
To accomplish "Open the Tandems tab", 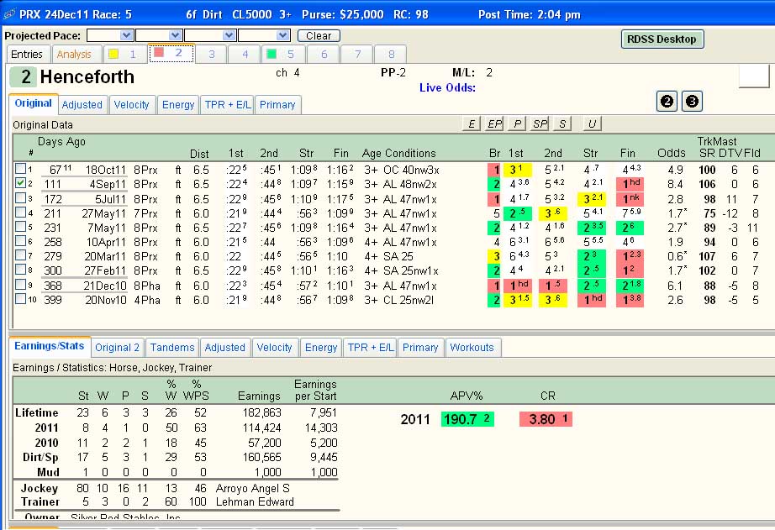I will [172, 347].
